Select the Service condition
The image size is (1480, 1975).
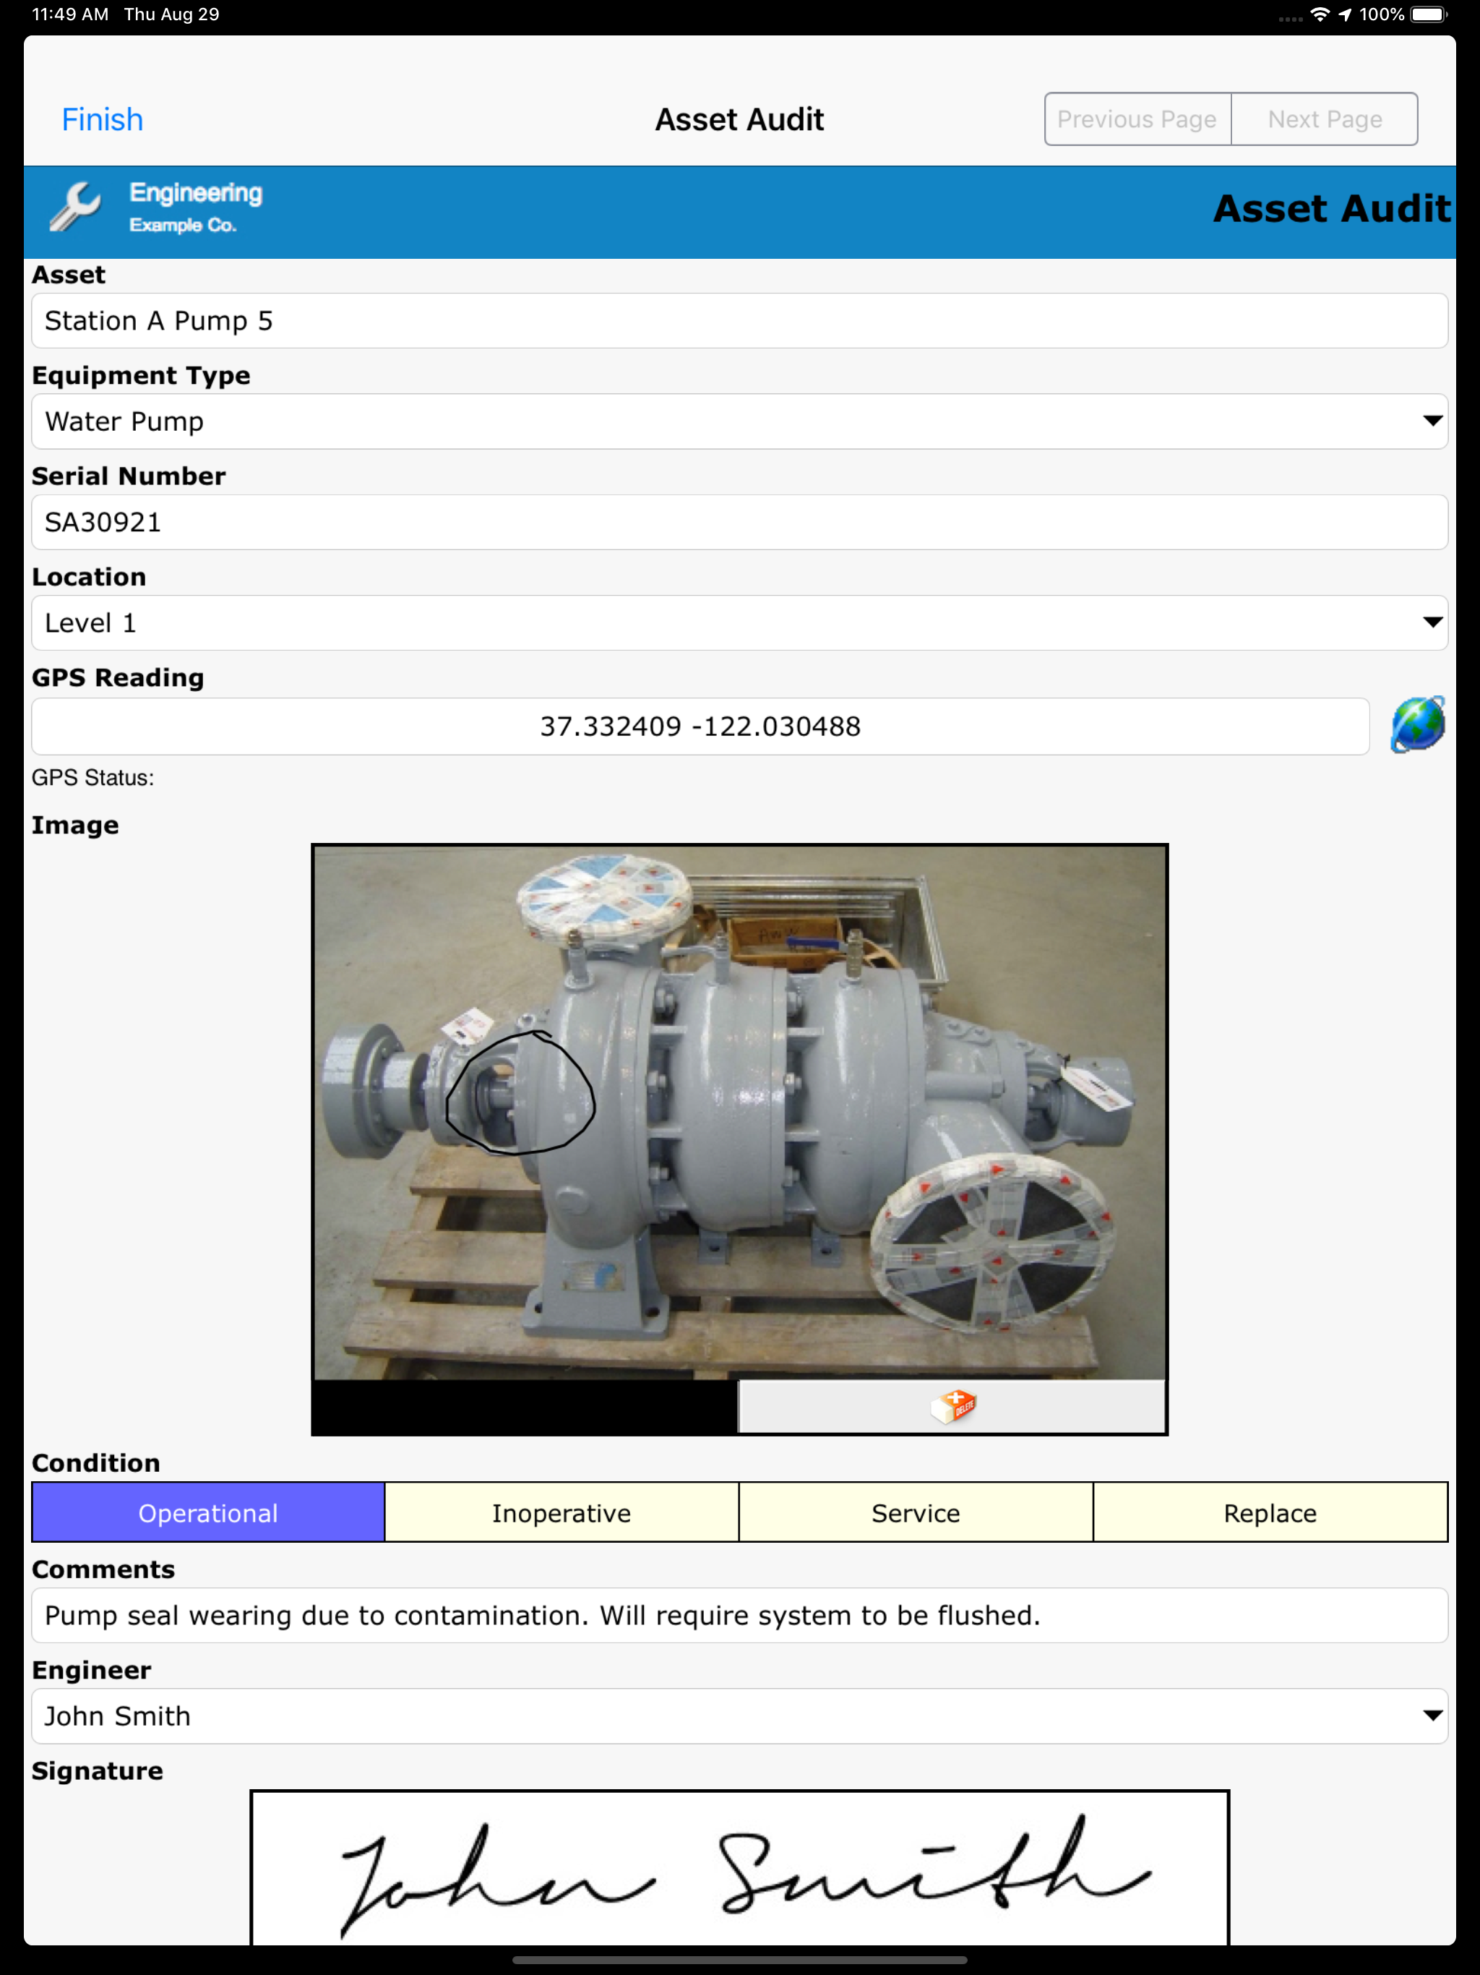[x=916, y=1512]
